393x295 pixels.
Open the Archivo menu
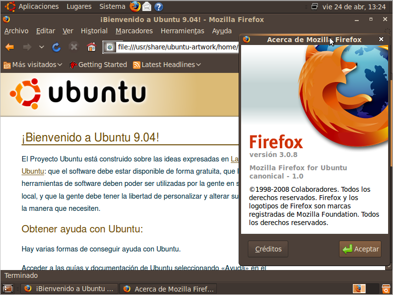[x=16, y=31]
